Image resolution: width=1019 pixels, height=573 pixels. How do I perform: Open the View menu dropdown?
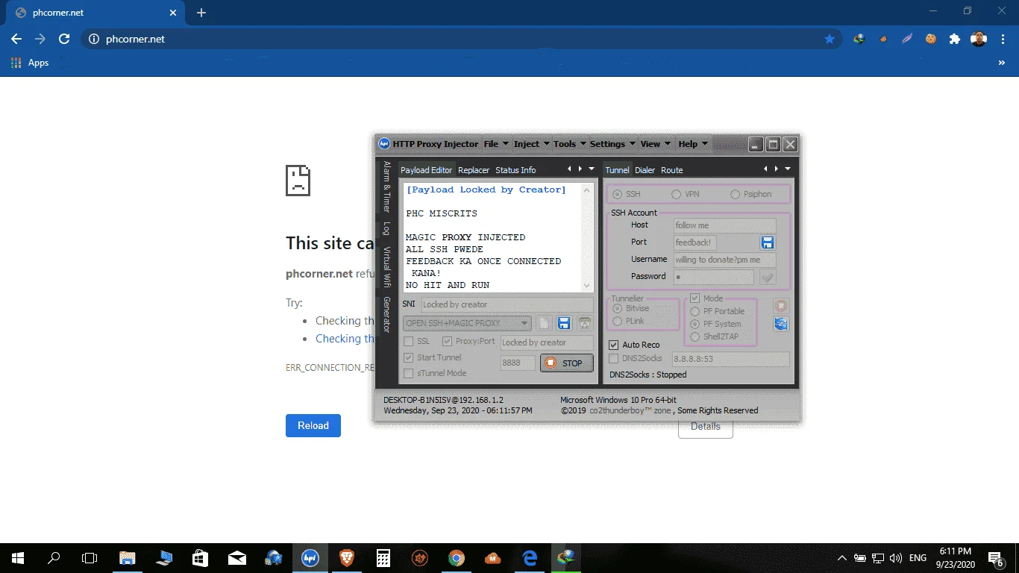(656, 144)
